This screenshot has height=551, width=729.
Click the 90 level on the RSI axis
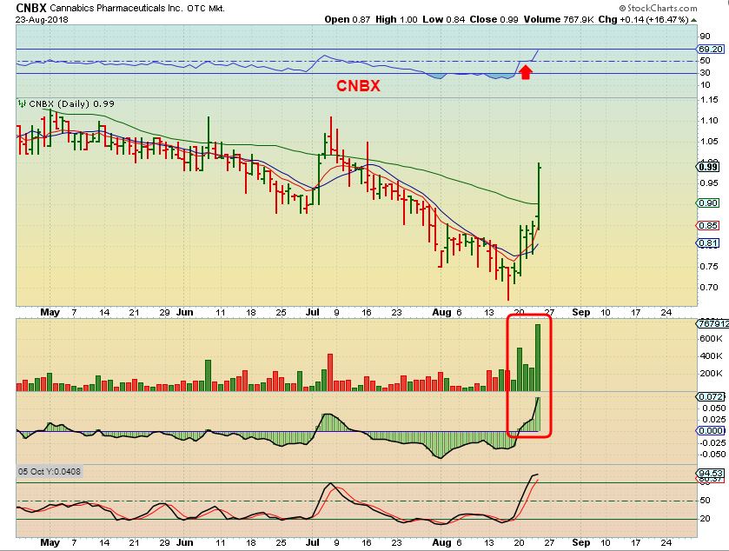click(x=705, y=37)
